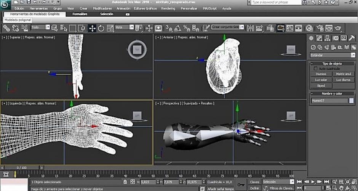Switch to the Formalibre ribbon tab
Image resolution: width=358 pixels, height=191 pixels.
80,14
